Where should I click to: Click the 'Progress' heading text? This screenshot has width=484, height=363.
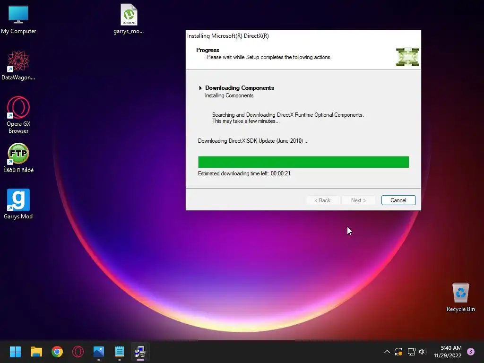(x=208, y=50)
